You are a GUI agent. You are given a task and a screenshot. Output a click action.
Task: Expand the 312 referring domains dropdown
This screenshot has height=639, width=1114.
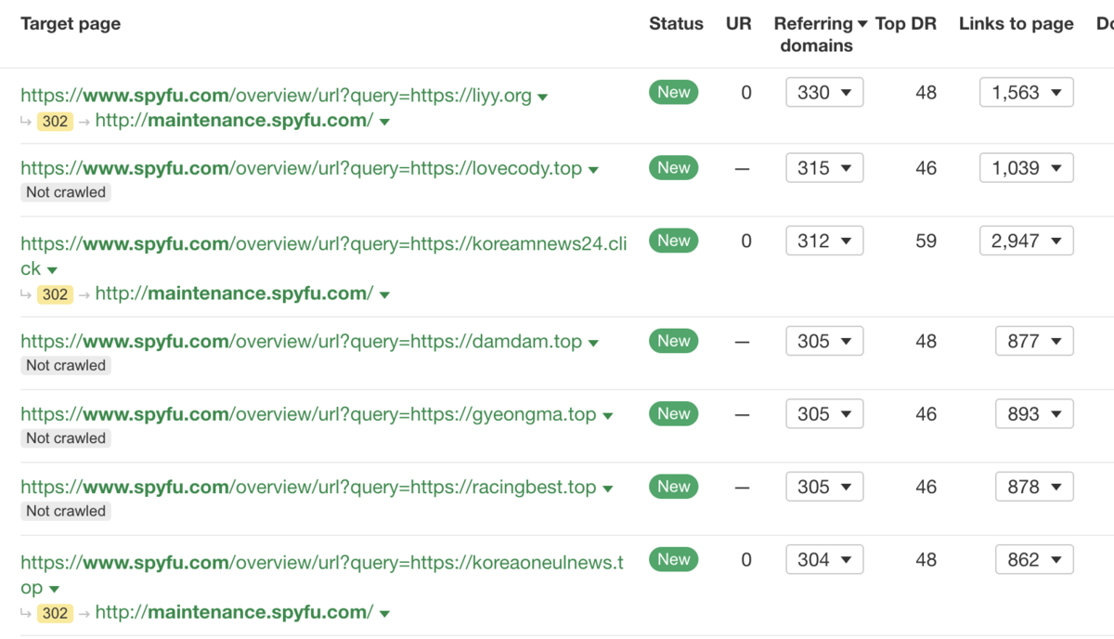(x=824, y=241)
